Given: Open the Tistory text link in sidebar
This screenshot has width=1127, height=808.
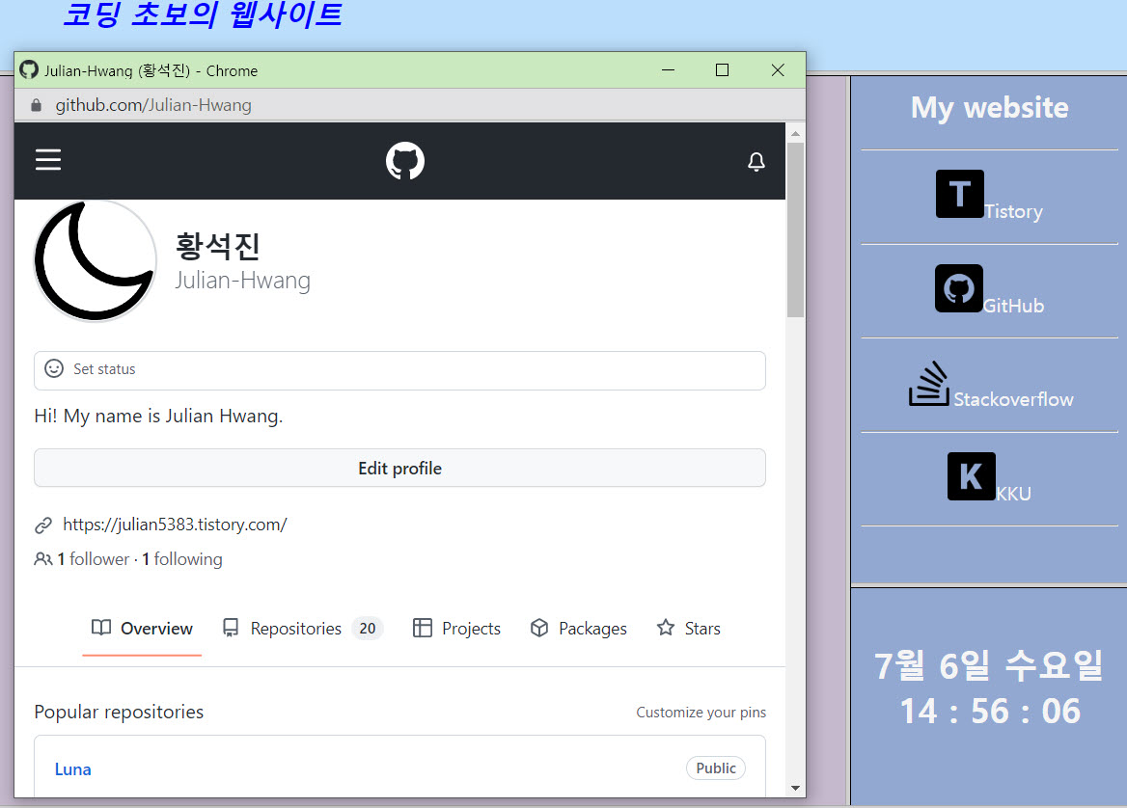Looking at the screenshot, I should point(1013,211).
